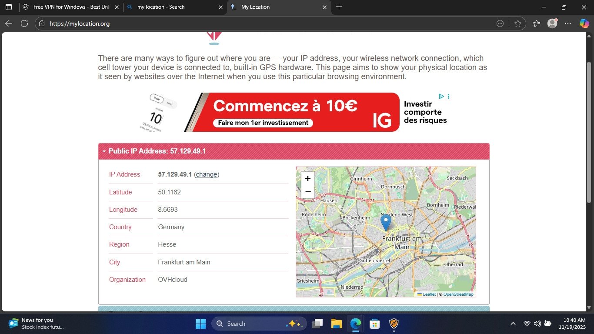The image size is (594, 334).
Task: Click the address bar showing mylocation.org
Action: [x=261, y=23]
